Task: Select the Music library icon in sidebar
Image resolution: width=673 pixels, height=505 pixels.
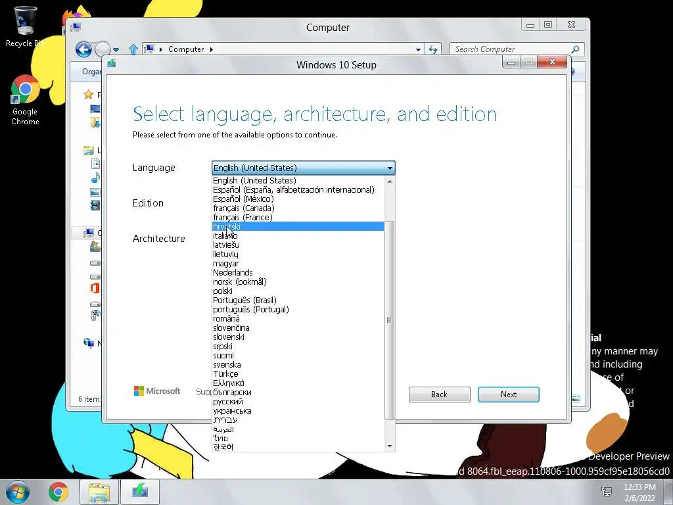Action: pyautogui.click(x=95, y=178)
